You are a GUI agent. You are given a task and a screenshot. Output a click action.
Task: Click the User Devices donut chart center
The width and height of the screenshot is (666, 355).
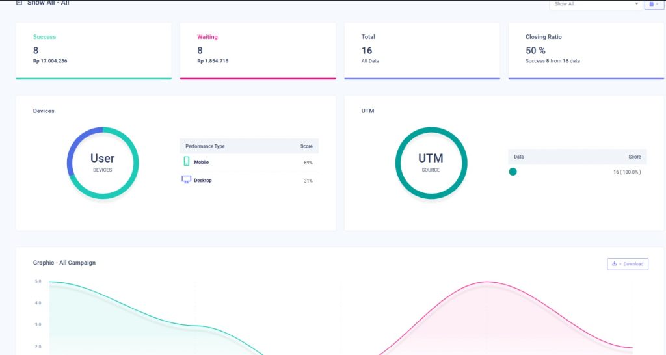(103, 163)
